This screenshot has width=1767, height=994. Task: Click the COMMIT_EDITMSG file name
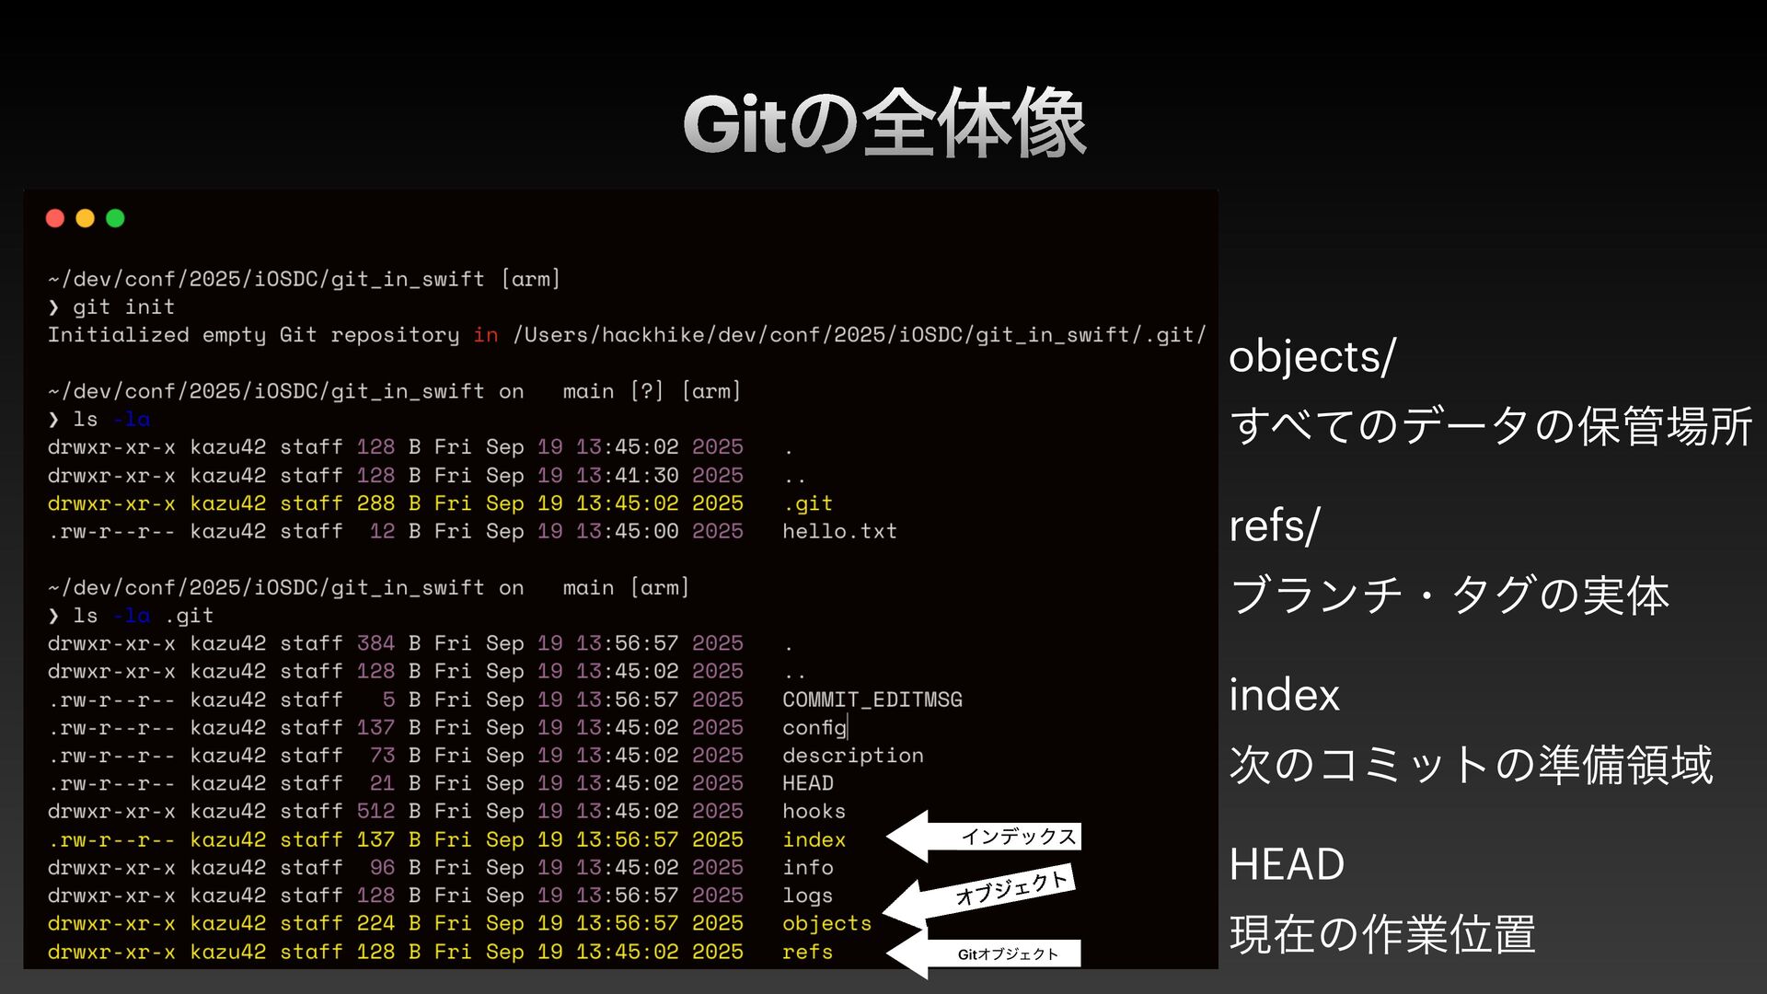click(872, 699)
